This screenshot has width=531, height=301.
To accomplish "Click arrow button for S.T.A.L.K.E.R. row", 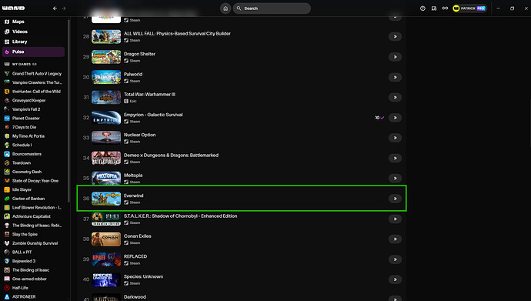I will pos(395,219).
